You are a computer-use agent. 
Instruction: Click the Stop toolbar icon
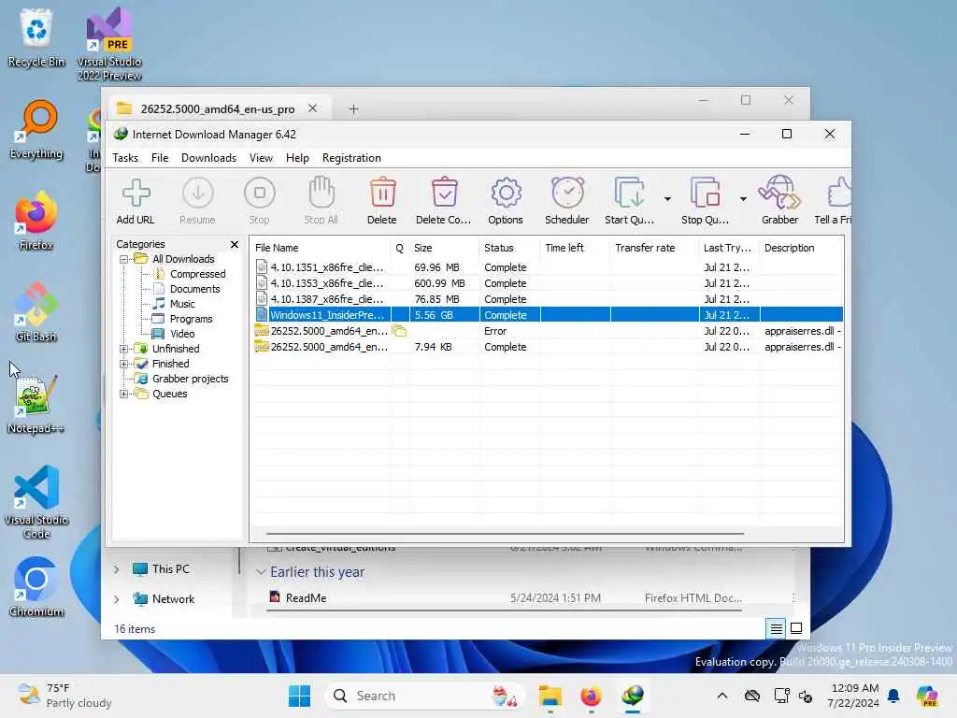coord(260,194)
